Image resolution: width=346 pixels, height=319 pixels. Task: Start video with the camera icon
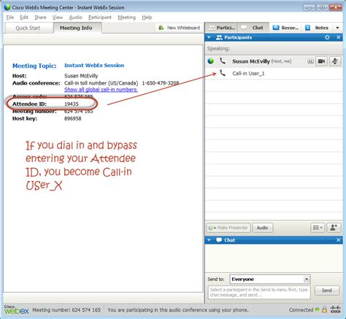click(x=321, y=61)
